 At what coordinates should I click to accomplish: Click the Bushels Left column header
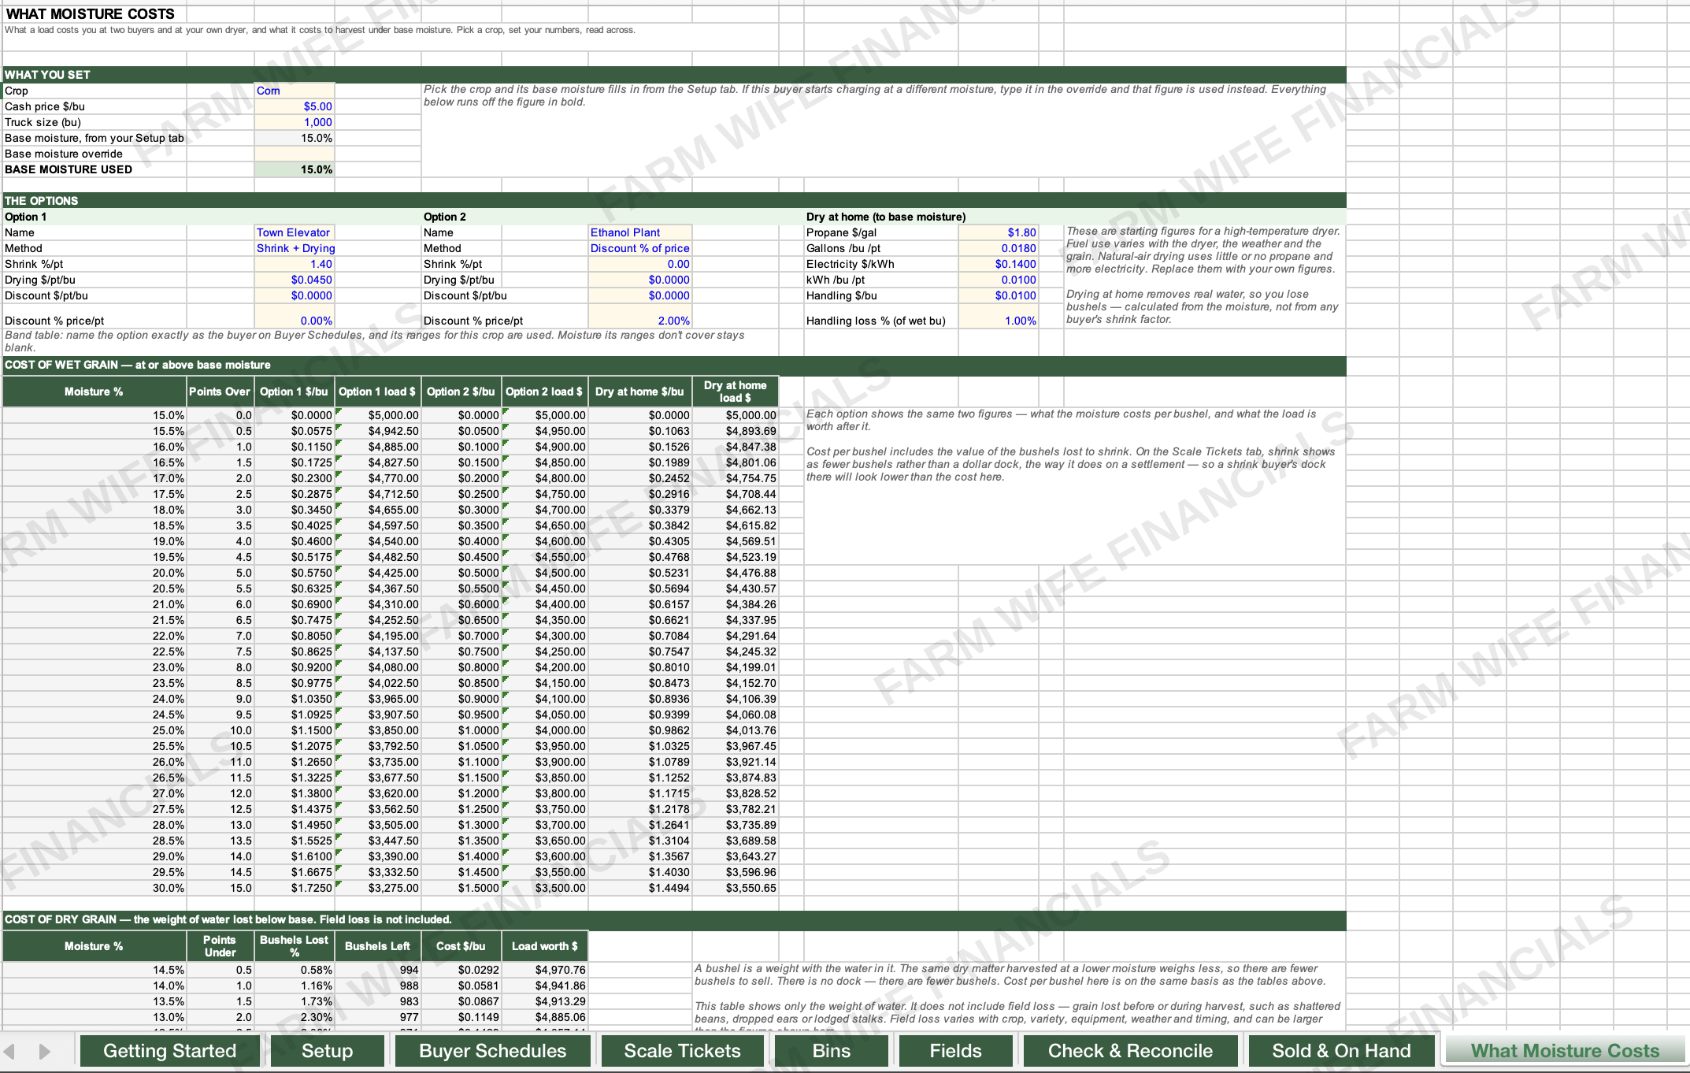(378, 946)
